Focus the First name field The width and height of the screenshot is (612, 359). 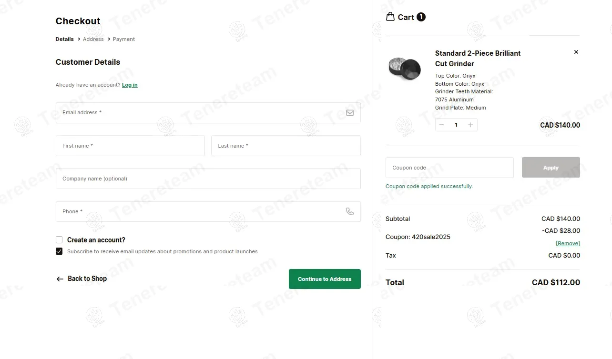point(130,146)
